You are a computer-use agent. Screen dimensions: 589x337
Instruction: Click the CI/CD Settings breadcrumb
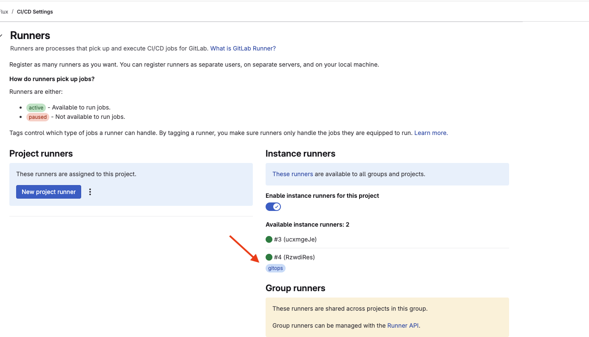pos(35,12)
